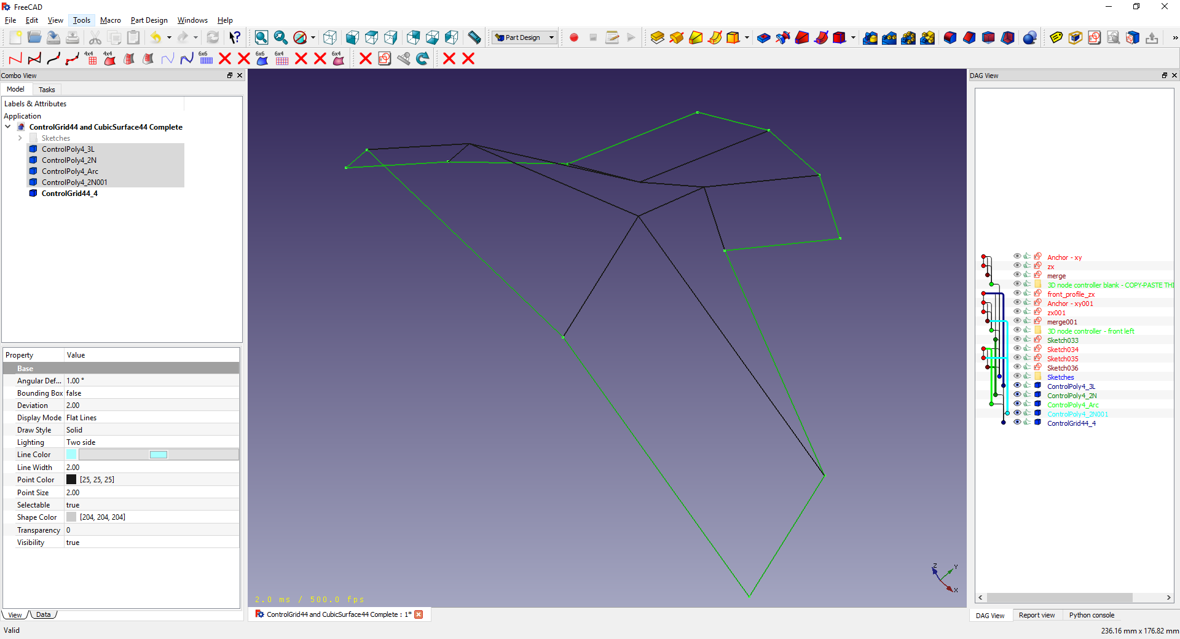Screen dimensions: 1180x639
Task: Float the DAG View panel
Action: pyautogui.click(x=1164, y=76)
